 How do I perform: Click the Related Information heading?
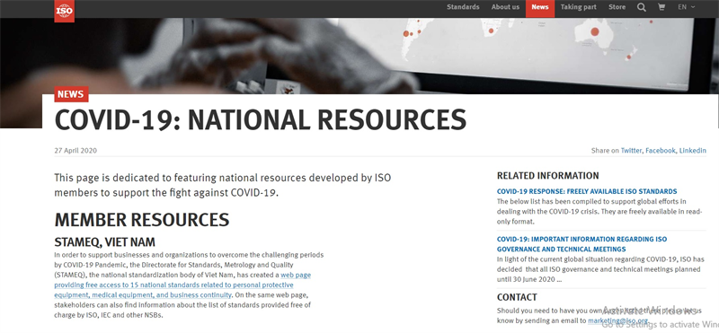548,176
